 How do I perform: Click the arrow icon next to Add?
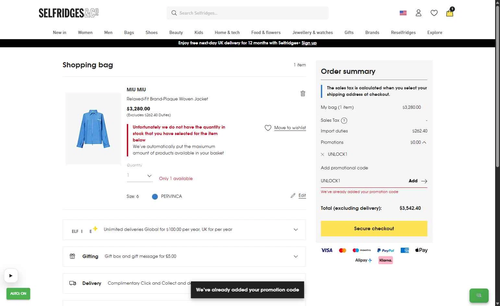pyautogui.click(x=424, y=181)
